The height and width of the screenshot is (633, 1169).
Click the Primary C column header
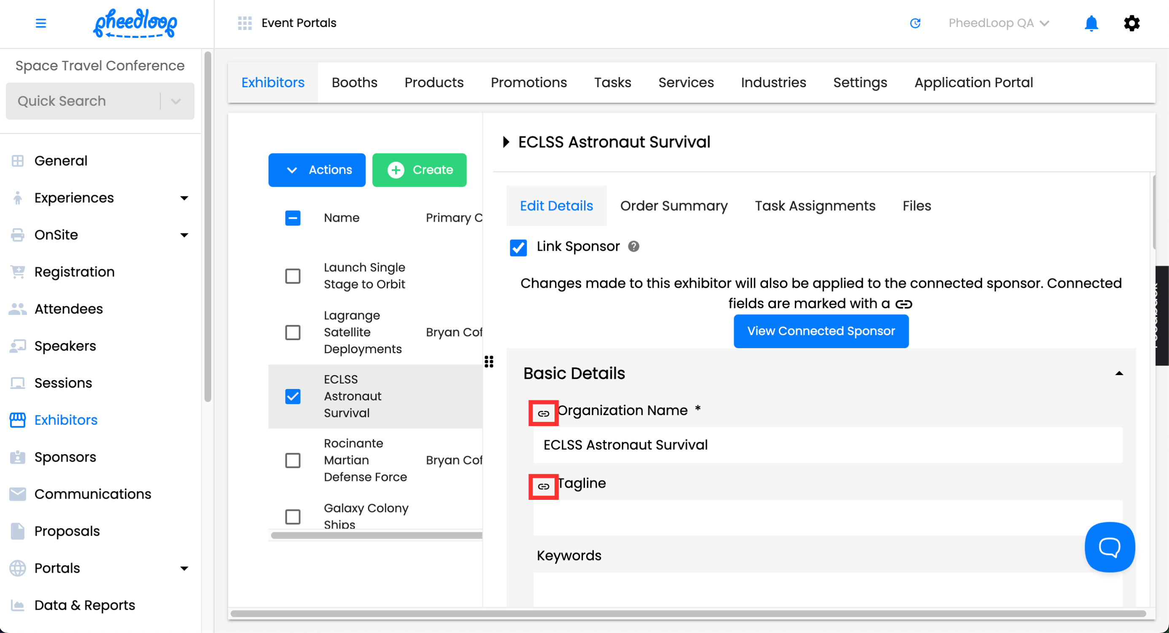pyautogui.click(x=454, y=218)
